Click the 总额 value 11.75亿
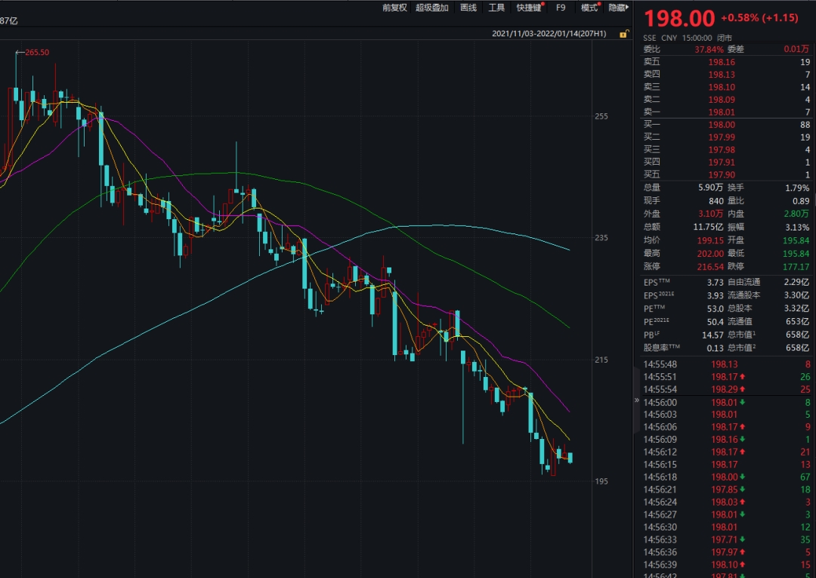816x578 pixels. (x=708, y=227)
